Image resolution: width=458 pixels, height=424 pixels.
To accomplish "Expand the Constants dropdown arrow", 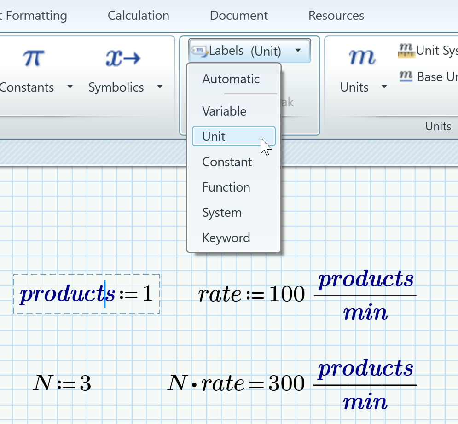I will tap(70, 87).
